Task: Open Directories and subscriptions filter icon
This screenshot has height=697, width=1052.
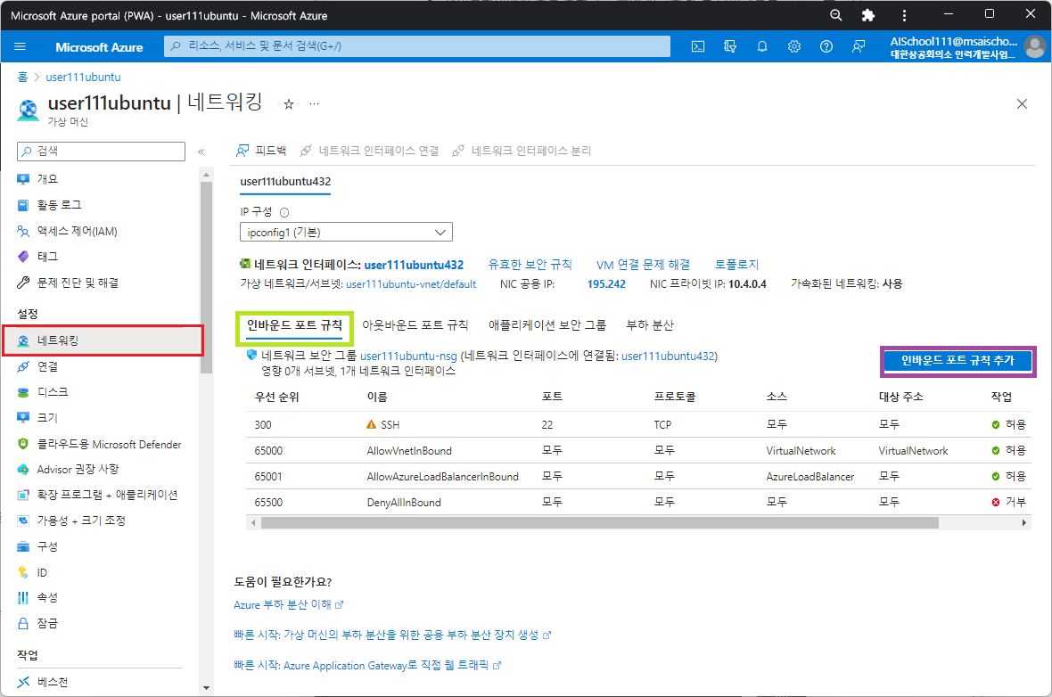Action: (730, 47)
